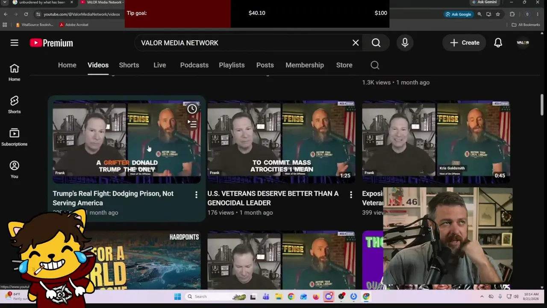Open the channel Membership tab
Viewport: 547px width, 308px height.
(x=305, y=65)
